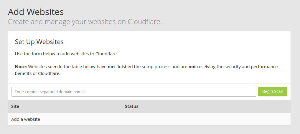This screenshot has width=300, height=134.
Task: Click the comma-separated domain names input field
Action: coord(134,92)
